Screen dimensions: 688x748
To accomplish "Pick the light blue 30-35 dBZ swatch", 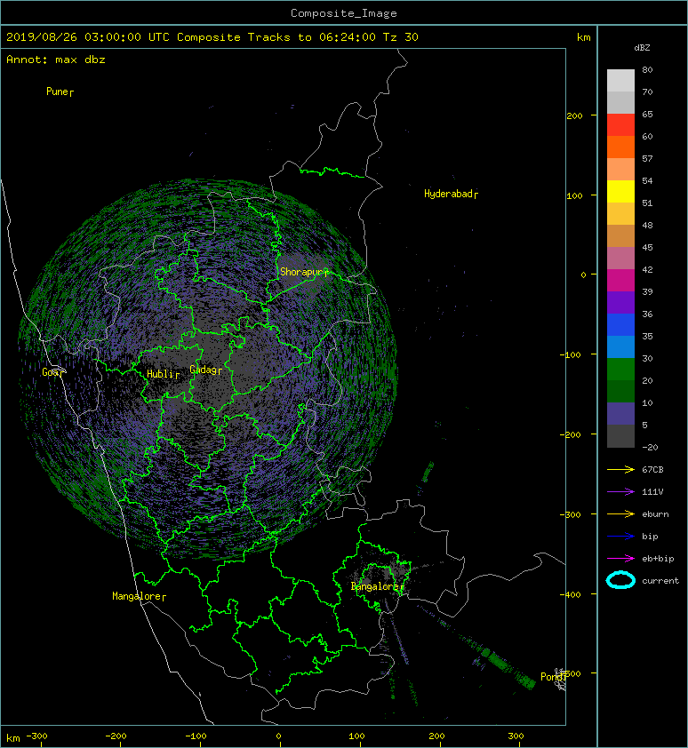I will tap(620, 347).
